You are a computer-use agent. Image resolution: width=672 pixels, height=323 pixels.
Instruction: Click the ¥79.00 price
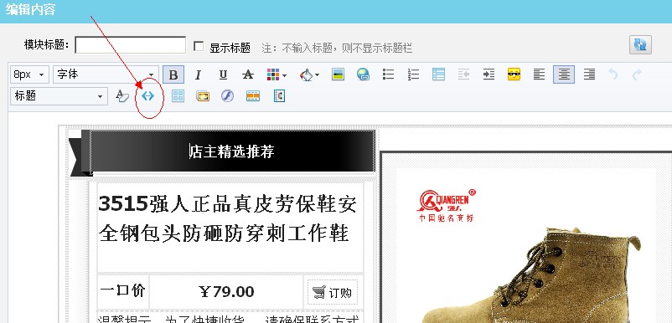pos(226,292)
